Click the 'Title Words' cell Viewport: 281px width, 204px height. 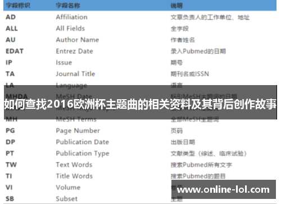click(x=74, y=176)
